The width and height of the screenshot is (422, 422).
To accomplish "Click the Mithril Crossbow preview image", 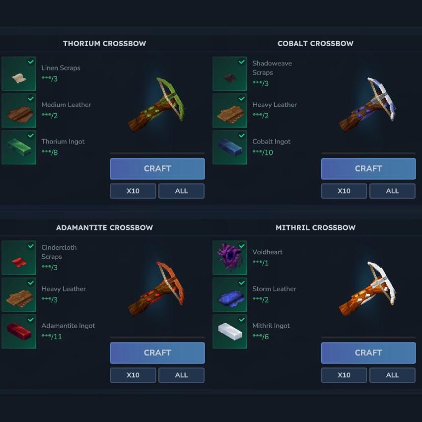I will [x=367, y=289].
